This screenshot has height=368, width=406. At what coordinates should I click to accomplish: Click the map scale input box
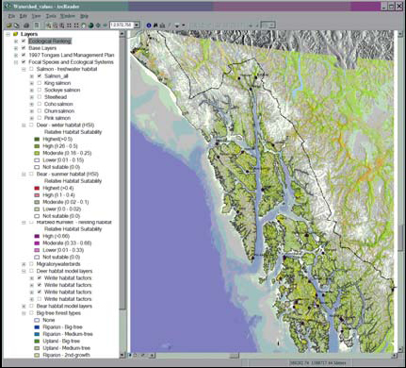tap(122, 25)
